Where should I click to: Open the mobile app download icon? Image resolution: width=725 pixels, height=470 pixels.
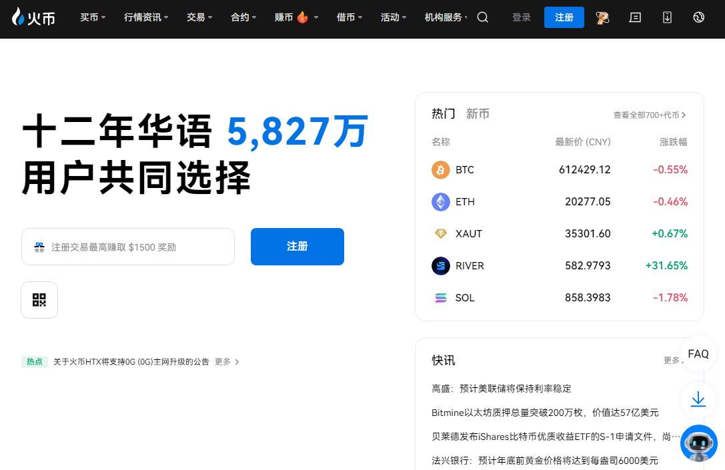point(667,17)
